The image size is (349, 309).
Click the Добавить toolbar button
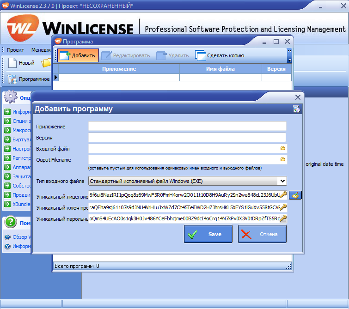click(78, 56)
